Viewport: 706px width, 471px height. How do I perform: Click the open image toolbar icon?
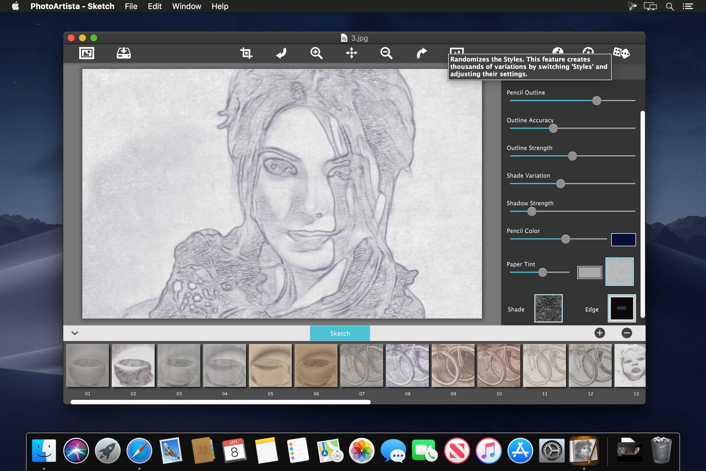(86, 53)
